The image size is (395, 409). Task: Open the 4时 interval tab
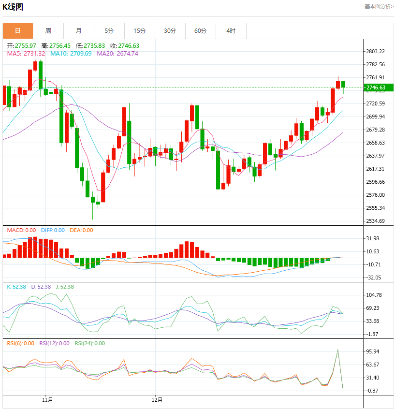point(231,31)
